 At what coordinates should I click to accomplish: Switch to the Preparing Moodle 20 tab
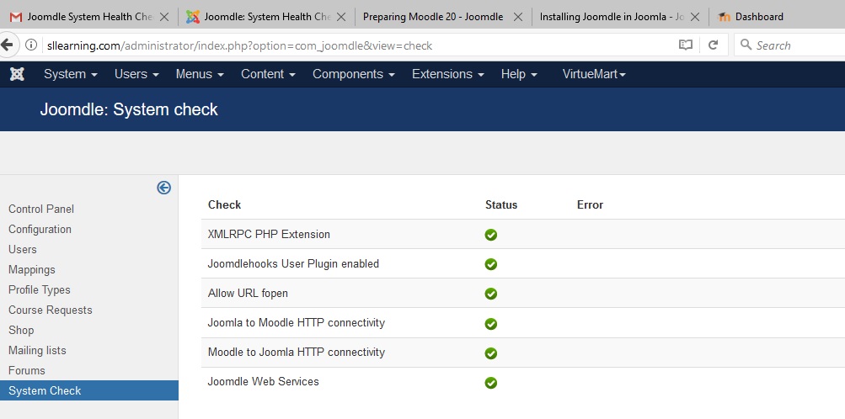[x=433, y=17]
